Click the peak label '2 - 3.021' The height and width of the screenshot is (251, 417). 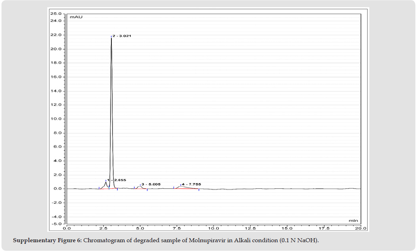point(122,36)
